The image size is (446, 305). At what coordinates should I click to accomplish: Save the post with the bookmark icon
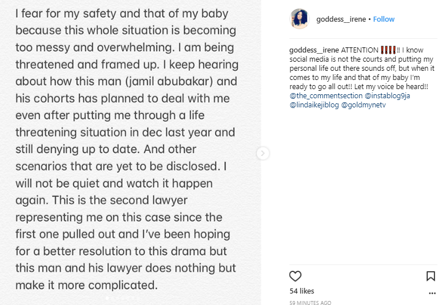click(x=431, y=276)
